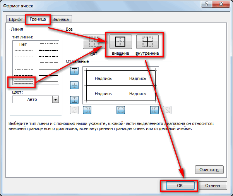This screenshot has height=196, width=233.
Task: Select the medium dash-dot line style
Action: pyautogui.click(x=48, y=57)
